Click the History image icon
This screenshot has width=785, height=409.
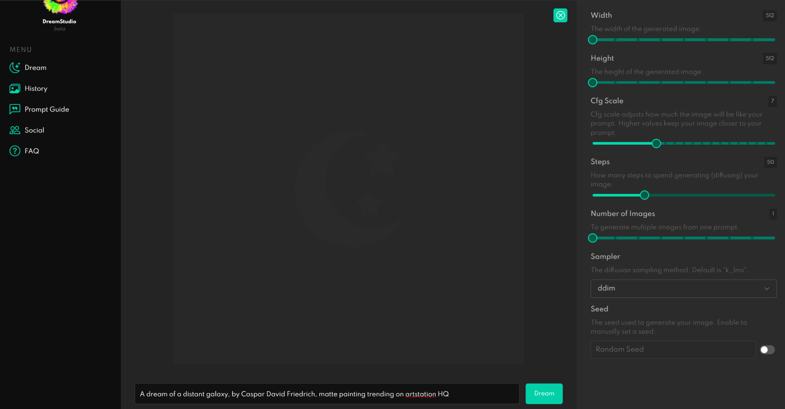click(x=15, y=89)
